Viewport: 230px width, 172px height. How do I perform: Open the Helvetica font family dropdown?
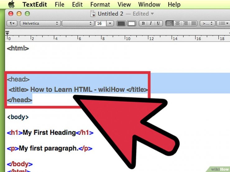click(40, 24)
